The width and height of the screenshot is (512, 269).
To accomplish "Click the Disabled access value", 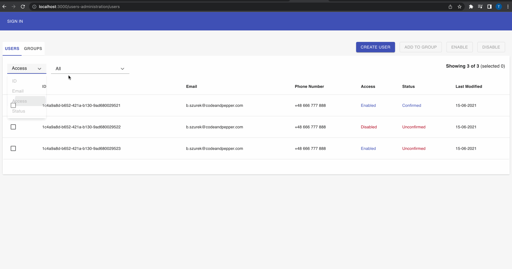I will [x=369, y=127].
